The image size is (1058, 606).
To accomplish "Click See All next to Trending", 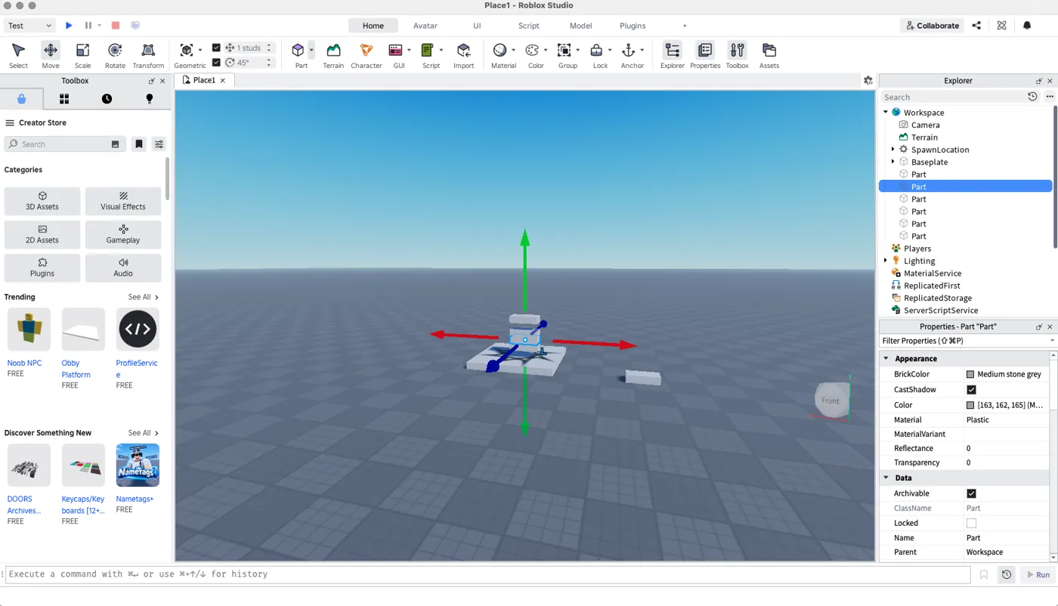I will 144,297.
